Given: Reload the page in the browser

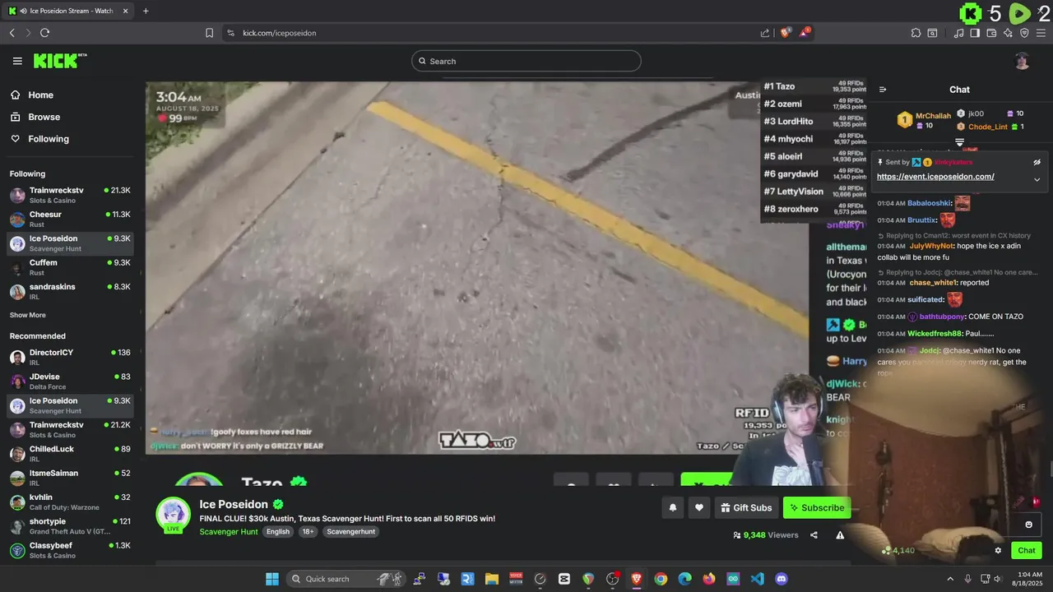Looking at the screenshot, I should pyautogui.click(x=44, y=33).
